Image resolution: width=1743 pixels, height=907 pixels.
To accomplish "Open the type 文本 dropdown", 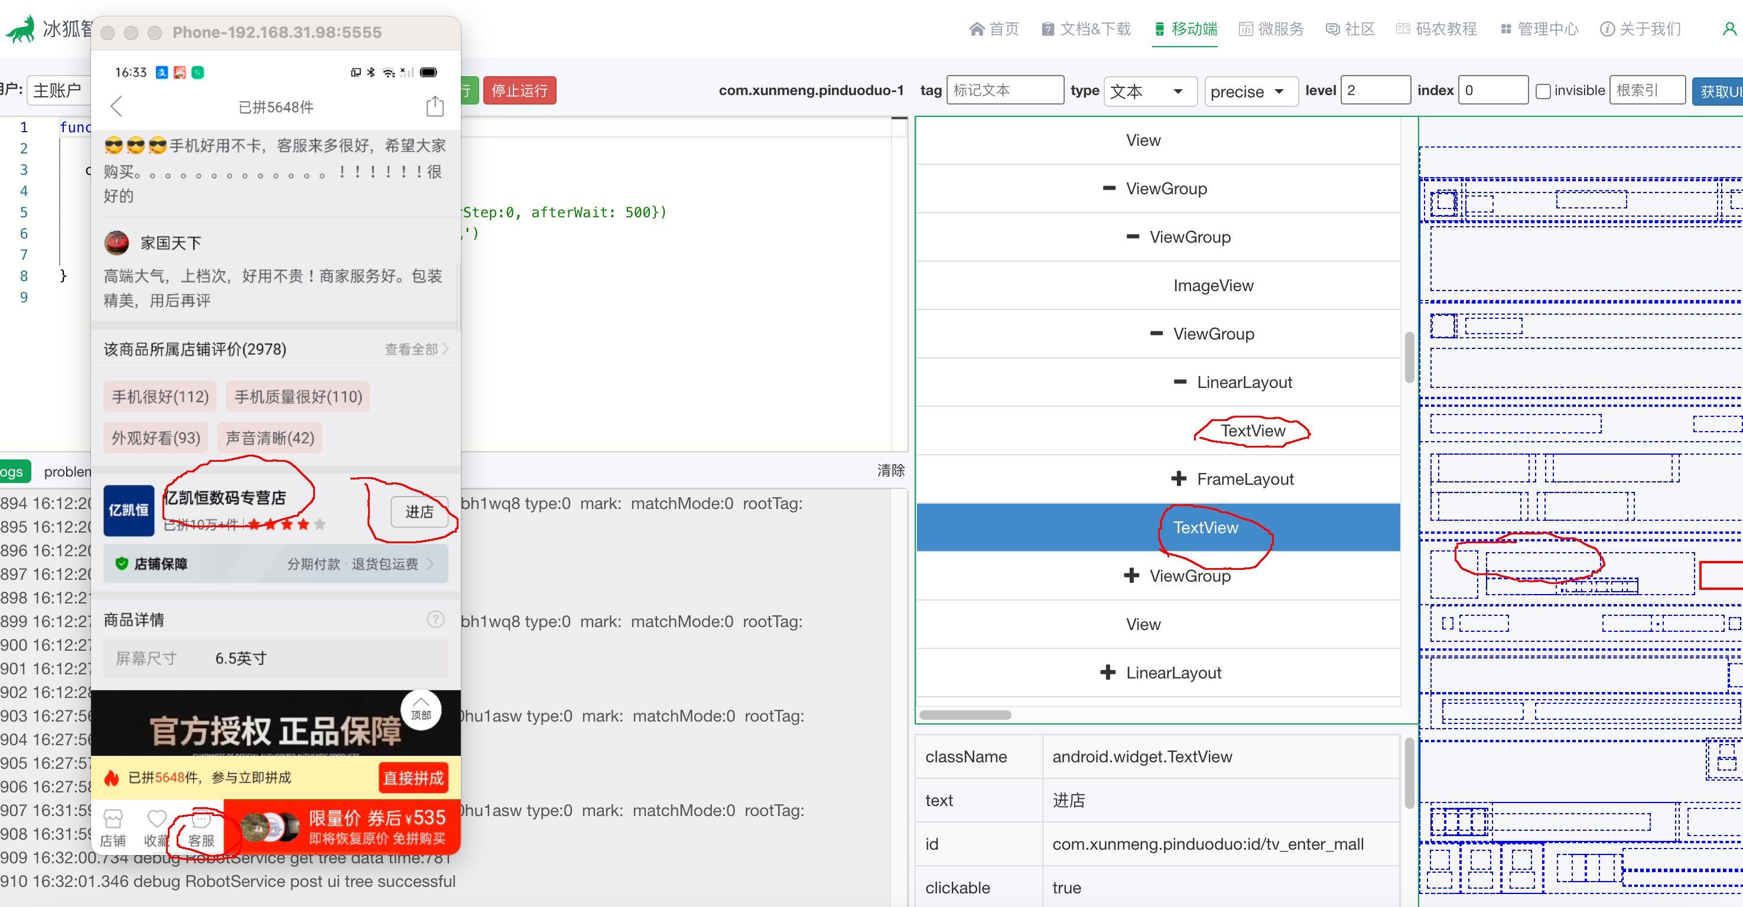I will 1150,90.
